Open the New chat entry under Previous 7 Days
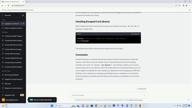Viewport: 192px width, 108px height. pyautogui.click(x=13, y=84)
